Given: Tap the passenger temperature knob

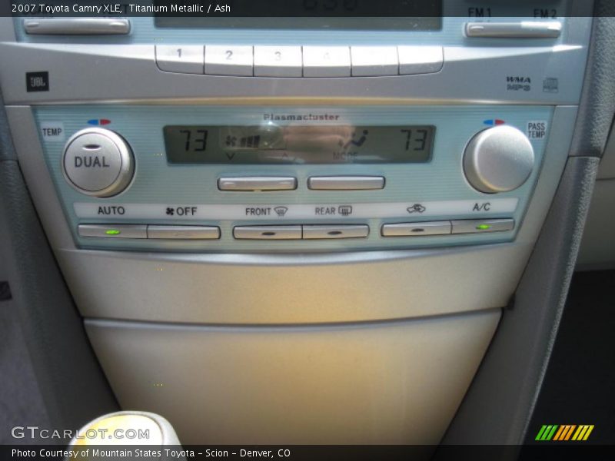Looking at the screenshot, I should tap(498, 159).
